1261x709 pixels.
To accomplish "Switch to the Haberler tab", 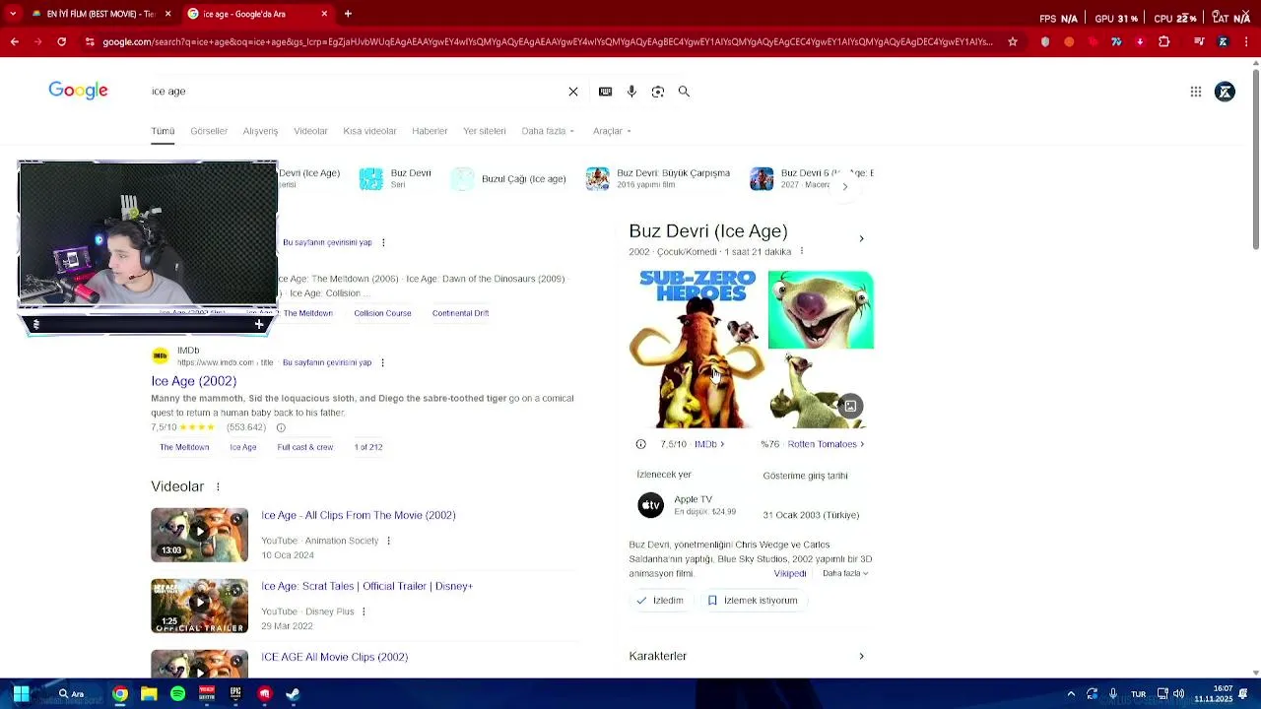I will [x=430, y=131].
